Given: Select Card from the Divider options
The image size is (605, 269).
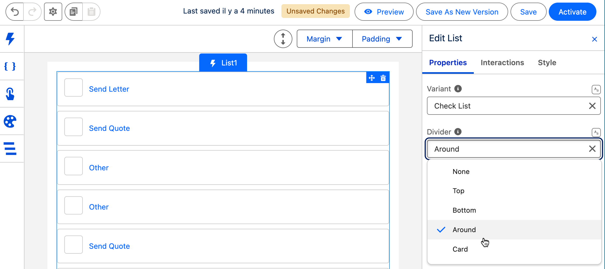Looking at the screenshot, I should 460,249.
